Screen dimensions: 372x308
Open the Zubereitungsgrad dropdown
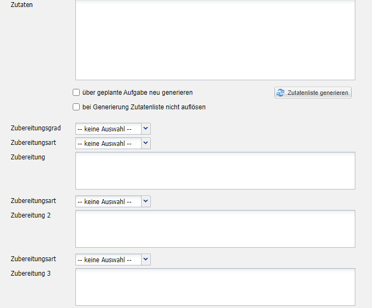click(x=113, y=129)
